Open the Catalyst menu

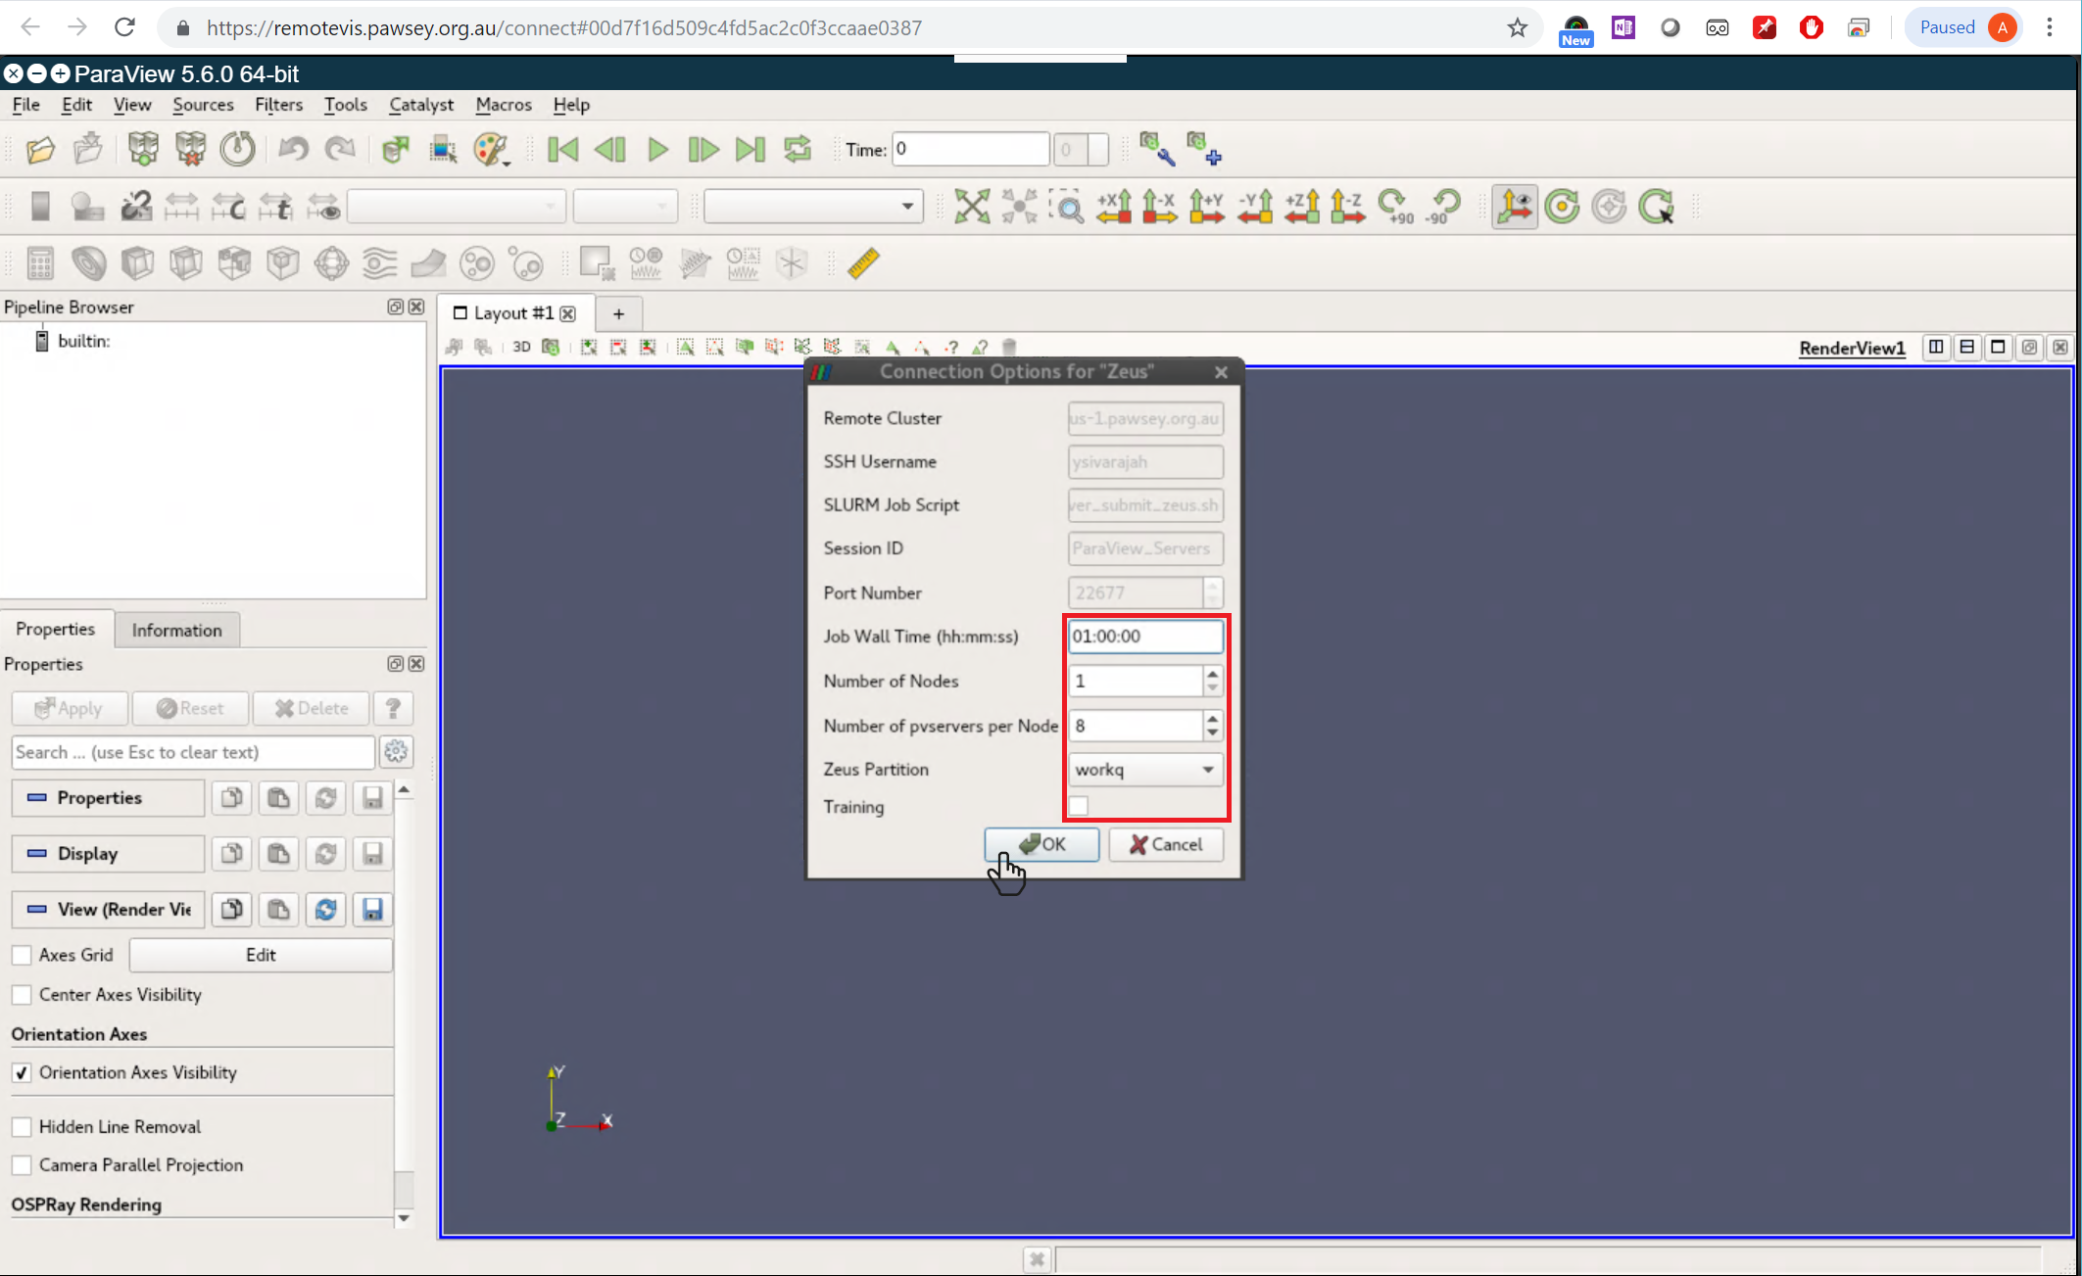coord(421,104)
